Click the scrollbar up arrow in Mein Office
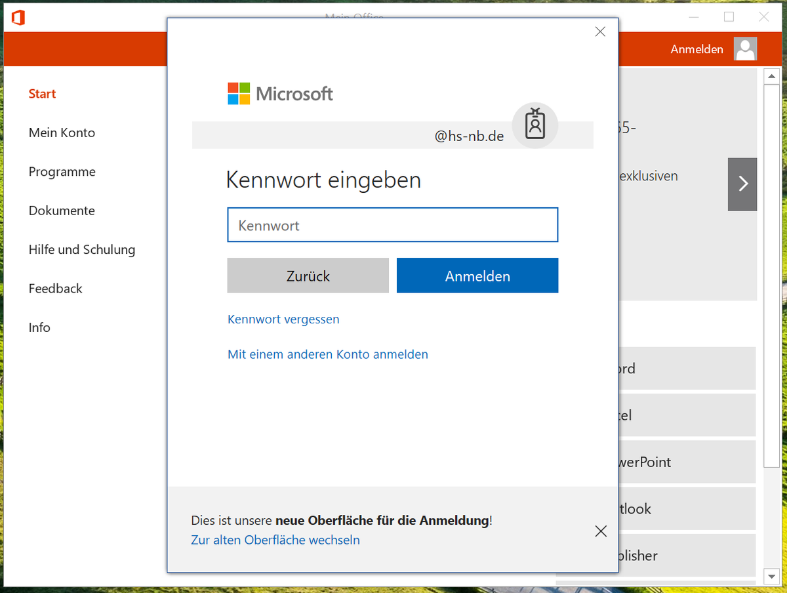Viewport: 787px width, 593px height. (771, 76)
